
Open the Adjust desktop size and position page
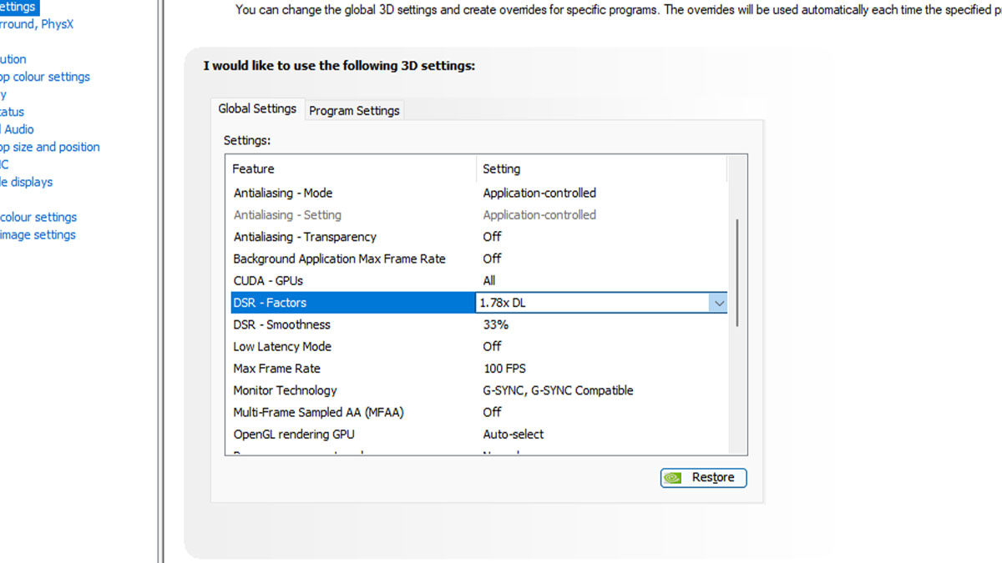(50, 147)
